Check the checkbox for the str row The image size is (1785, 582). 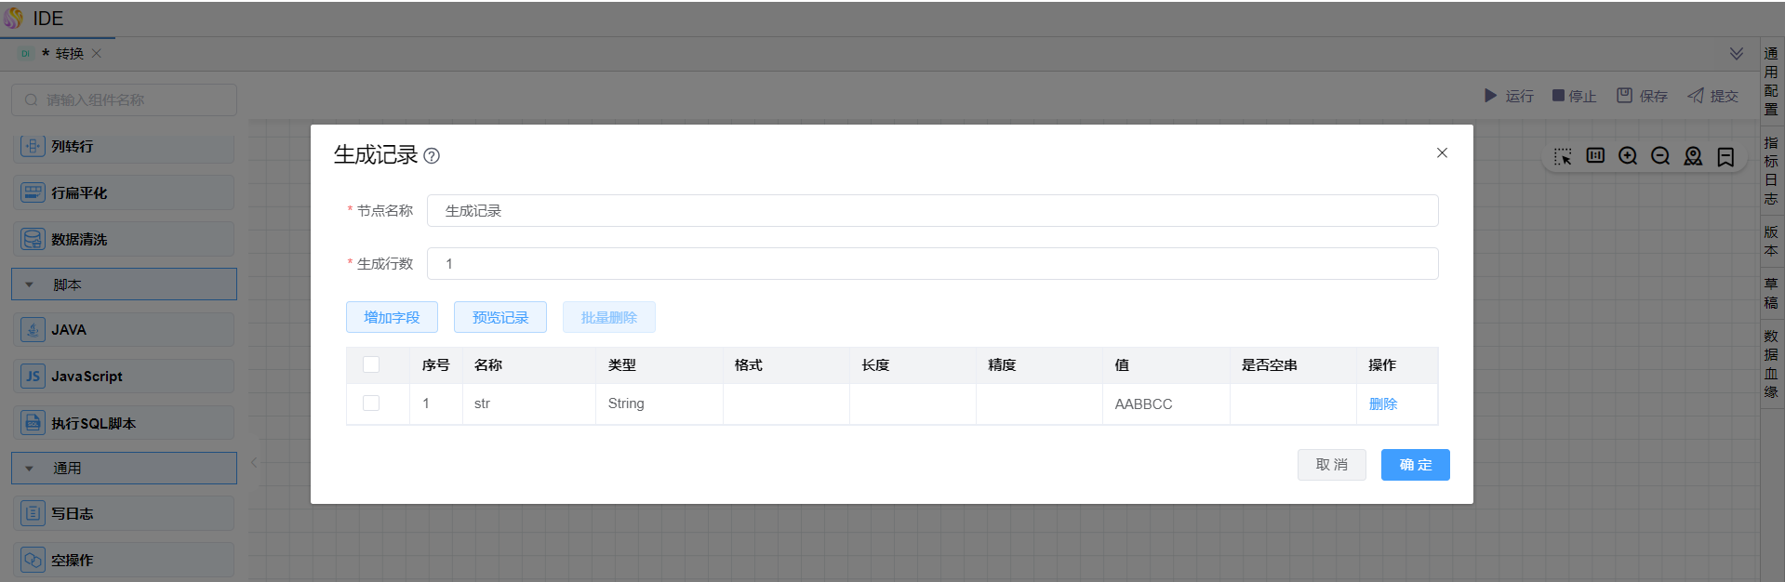(x=371, y=403)
